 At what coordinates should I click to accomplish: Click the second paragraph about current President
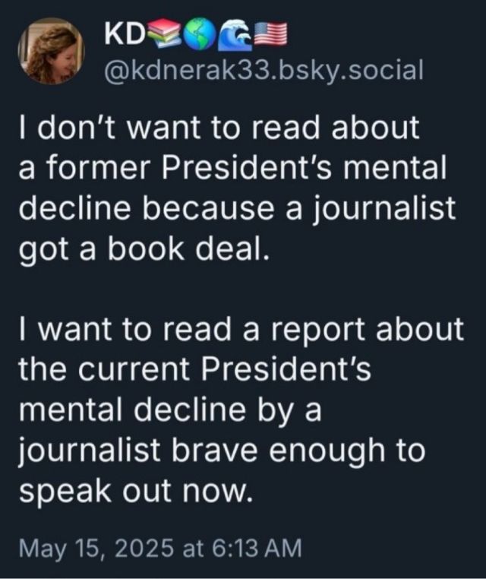[x=241, y=410]
